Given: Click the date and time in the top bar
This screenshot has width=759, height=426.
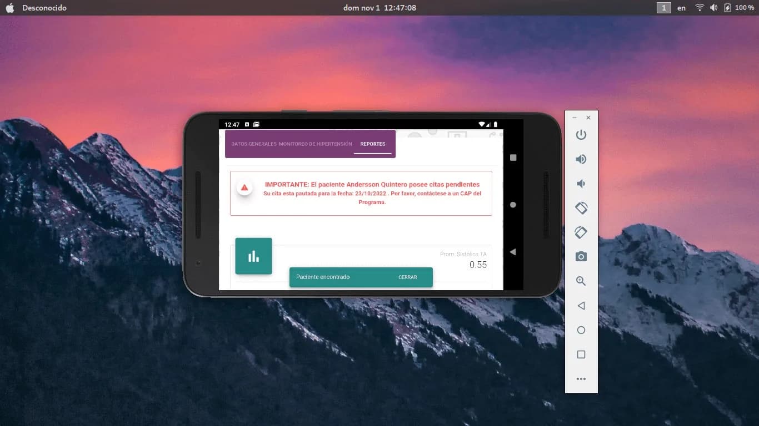Looking at the screenshot, I should tap(379, 8).
